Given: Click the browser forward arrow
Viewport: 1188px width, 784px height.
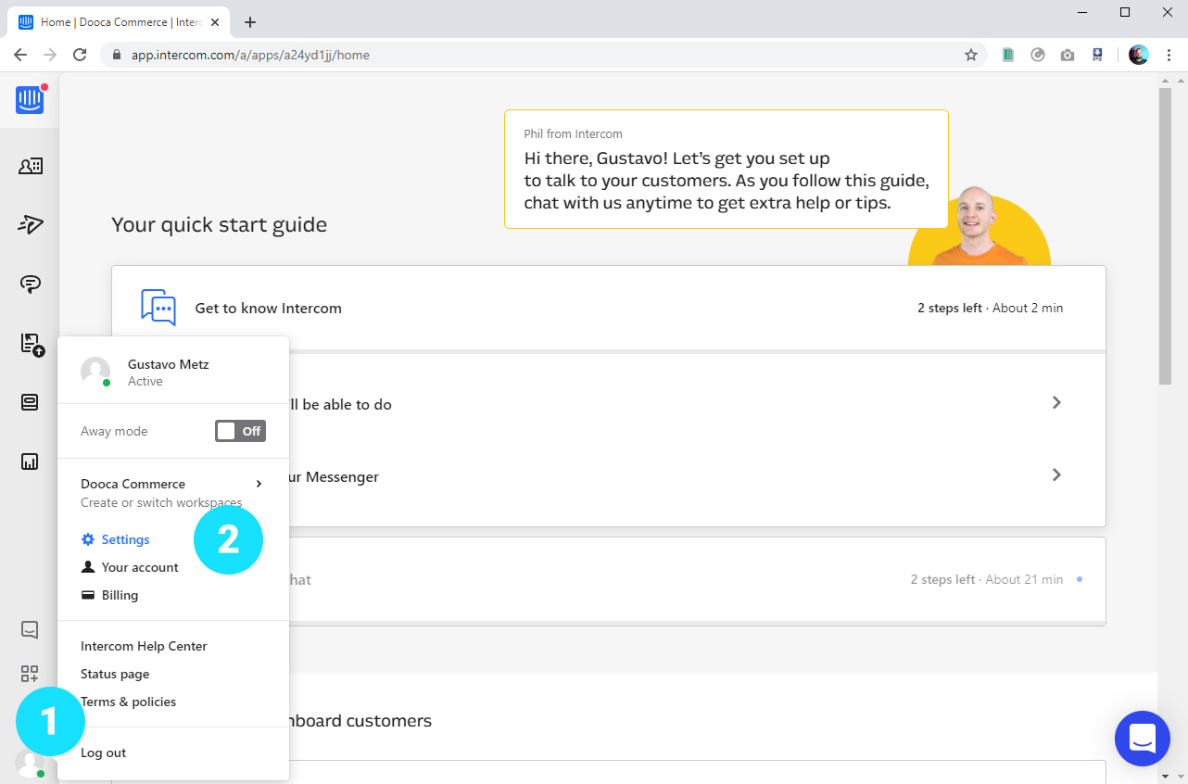Looking at the screenshot, I should tap(50, 55).
